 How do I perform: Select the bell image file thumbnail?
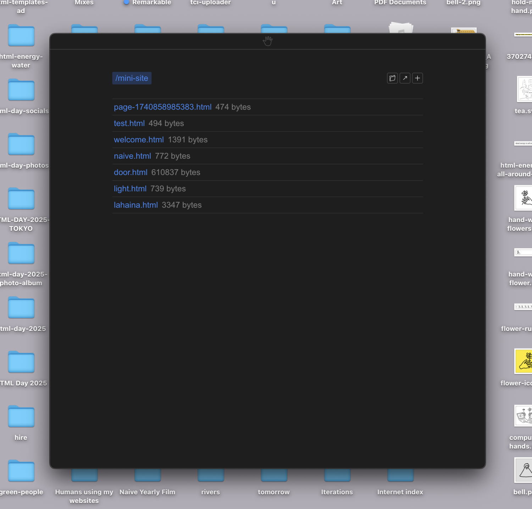pyautogui.click(x=524, y=470)
